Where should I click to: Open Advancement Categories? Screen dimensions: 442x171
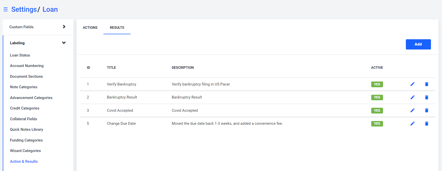(x=31, y=98)
